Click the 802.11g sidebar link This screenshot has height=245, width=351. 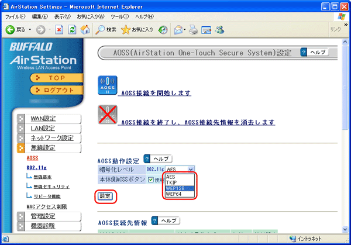(x=36, y=168)
